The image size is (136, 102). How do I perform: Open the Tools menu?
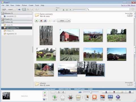tap(37, 5)
